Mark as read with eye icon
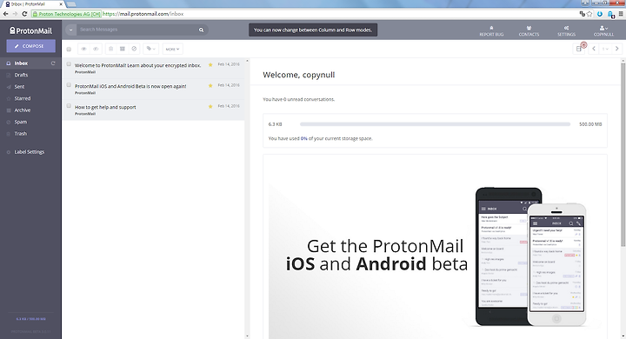This screenshot has height=339, width=626. (x=83, y=49)
